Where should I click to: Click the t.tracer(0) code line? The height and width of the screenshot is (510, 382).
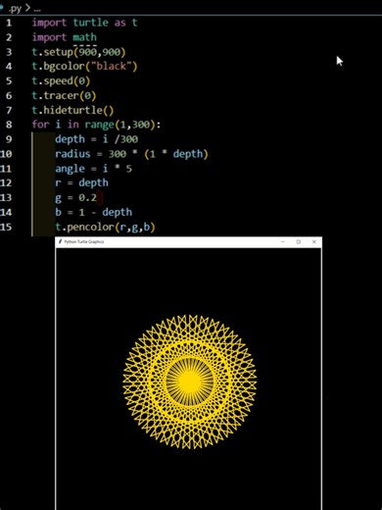[x=64, y=95]
